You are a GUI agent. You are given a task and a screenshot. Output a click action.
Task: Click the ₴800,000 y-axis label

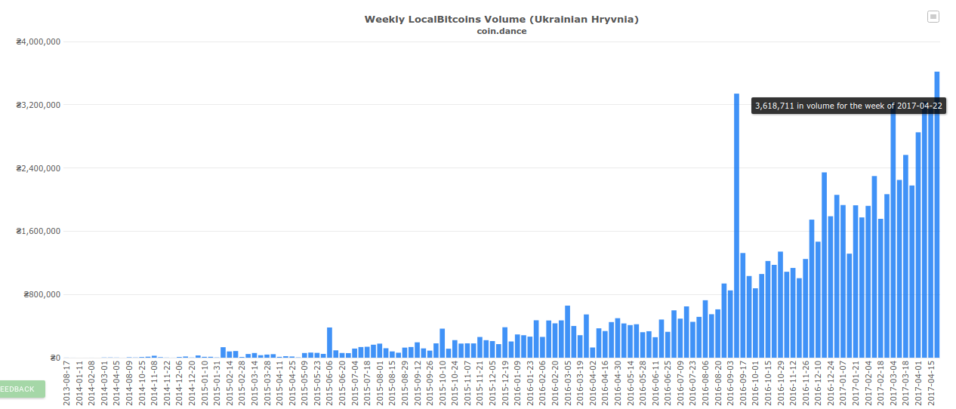click(42, 295)
